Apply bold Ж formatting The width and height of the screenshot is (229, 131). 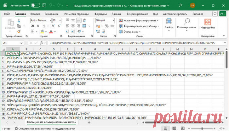(x=33, y=26)
